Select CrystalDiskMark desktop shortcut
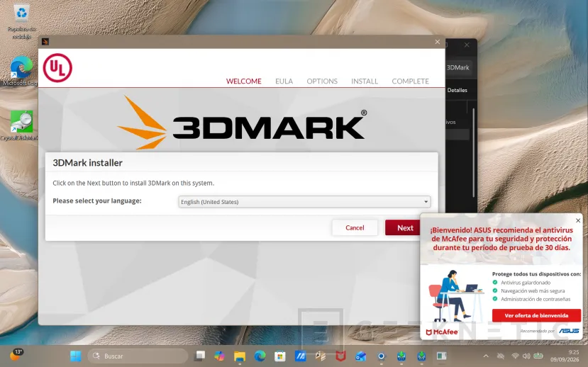Image resolution: width=588 pixels, height=367 pixels. click(x=21, y=125)
